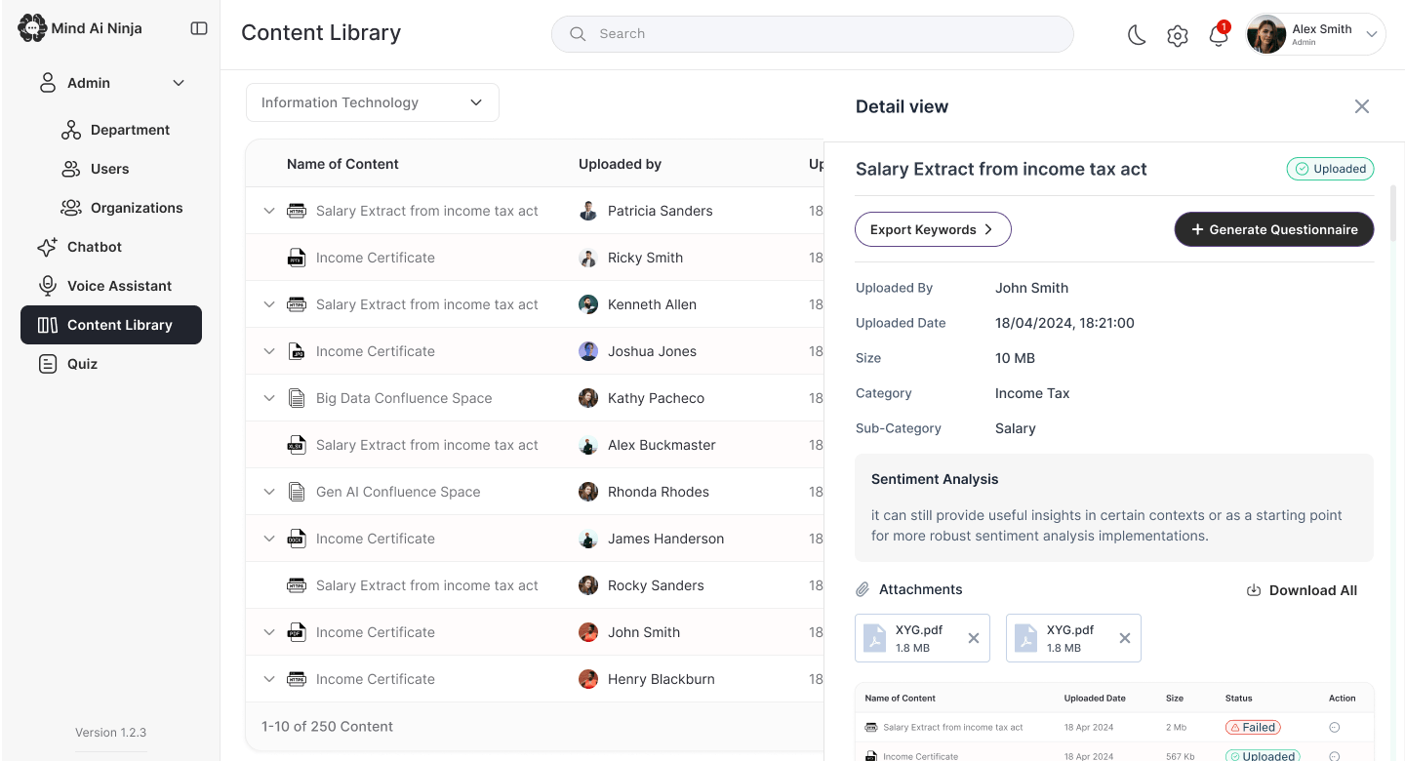Collapse the Admin menu chevron
This screenshot has width=1405, height=761.
[x=179, y=83]
